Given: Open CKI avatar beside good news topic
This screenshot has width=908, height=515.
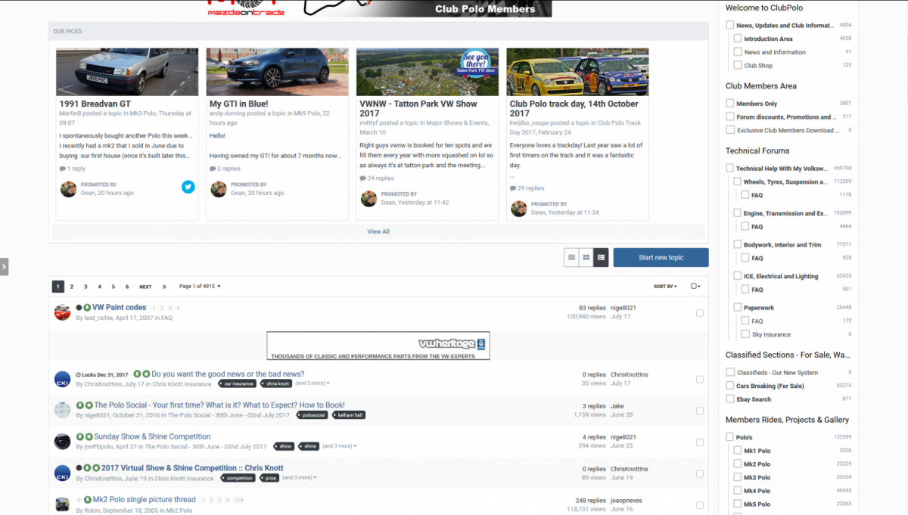Looking at the screenshot, I should 62,378.
